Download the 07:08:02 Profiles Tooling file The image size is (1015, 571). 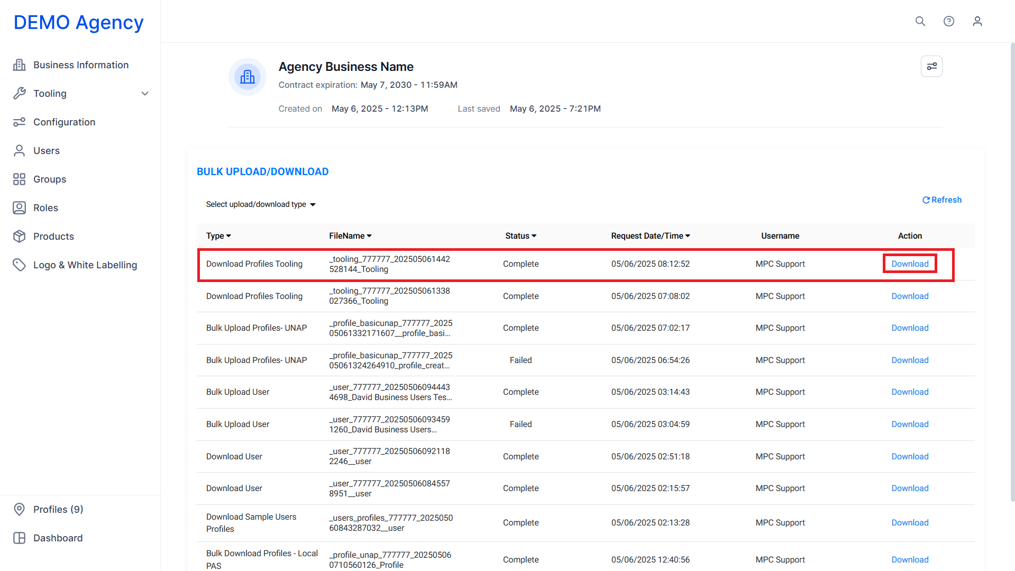point(910,296)
